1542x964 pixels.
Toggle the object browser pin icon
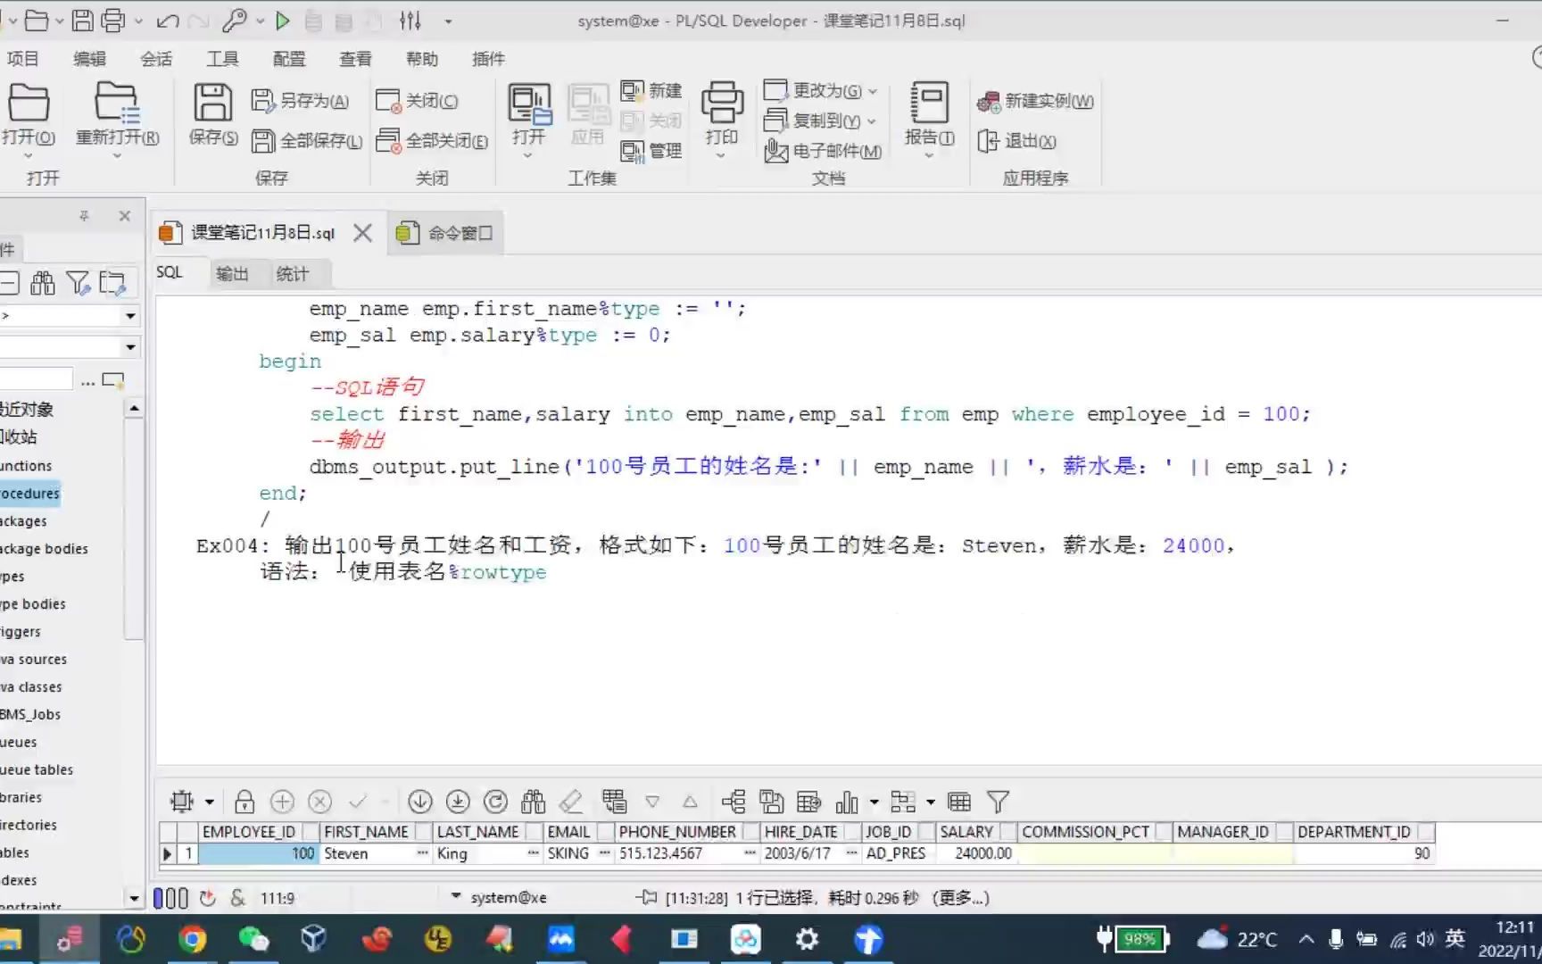pos(84,216)
